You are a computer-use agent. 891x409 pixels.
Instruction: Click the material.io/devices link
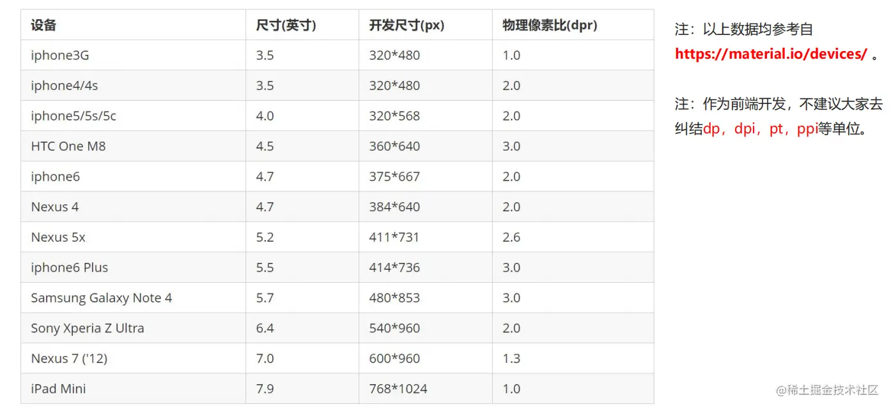click(770, 54)
